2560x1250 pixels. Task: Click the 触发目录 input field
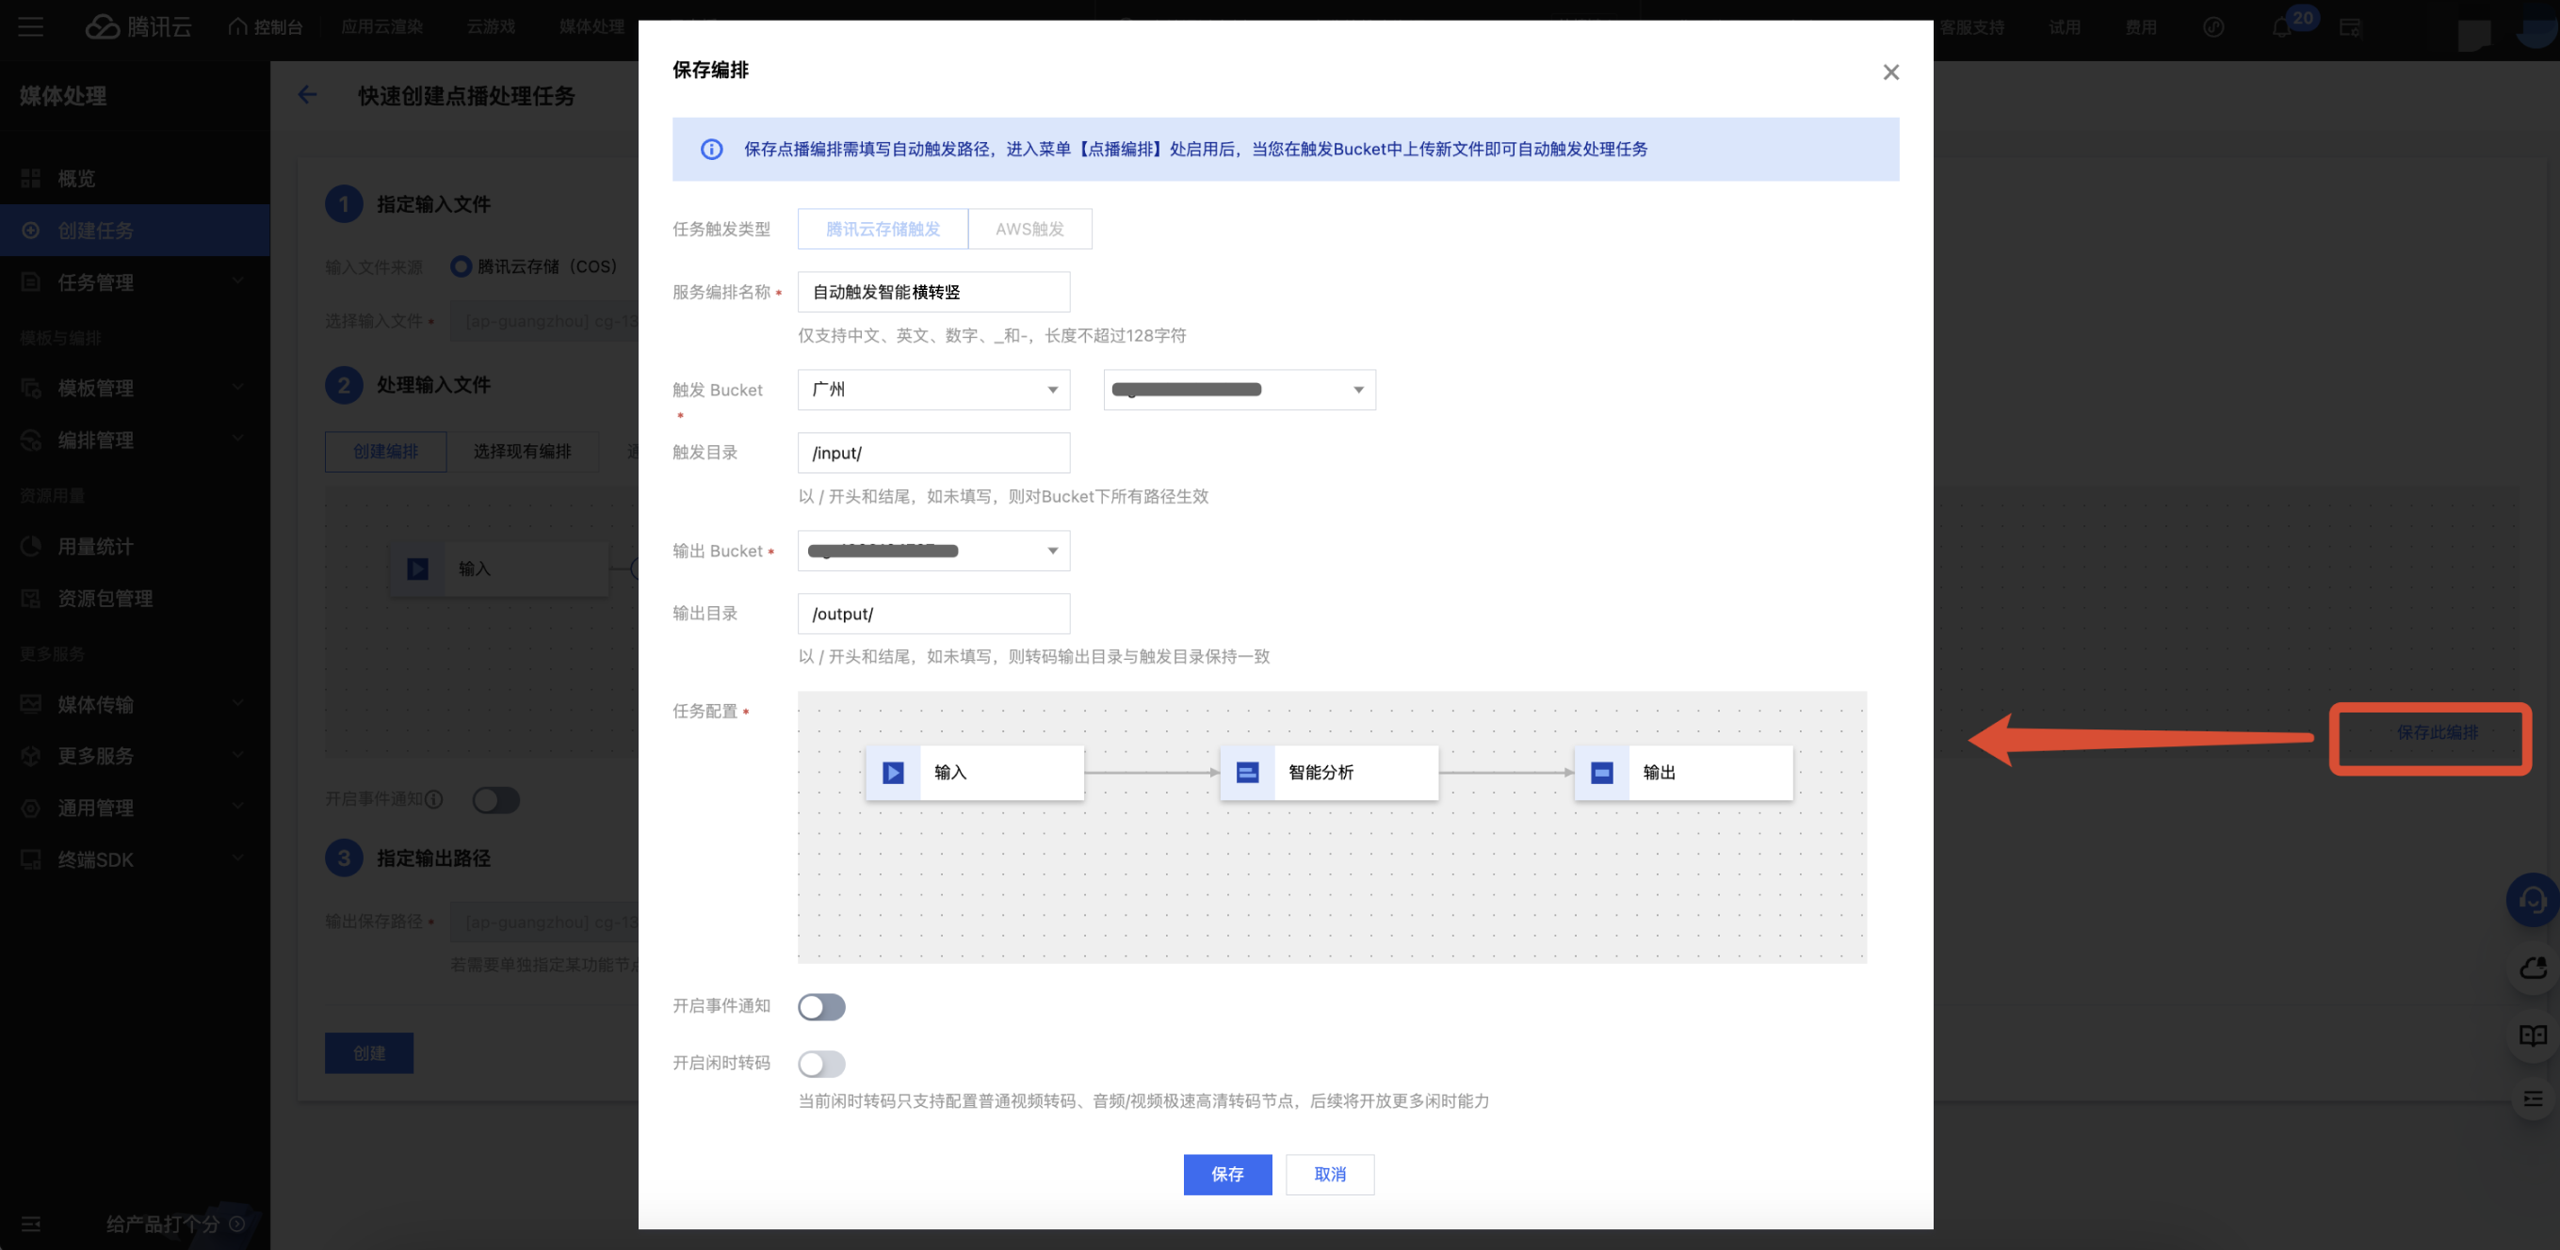[933, 453]
